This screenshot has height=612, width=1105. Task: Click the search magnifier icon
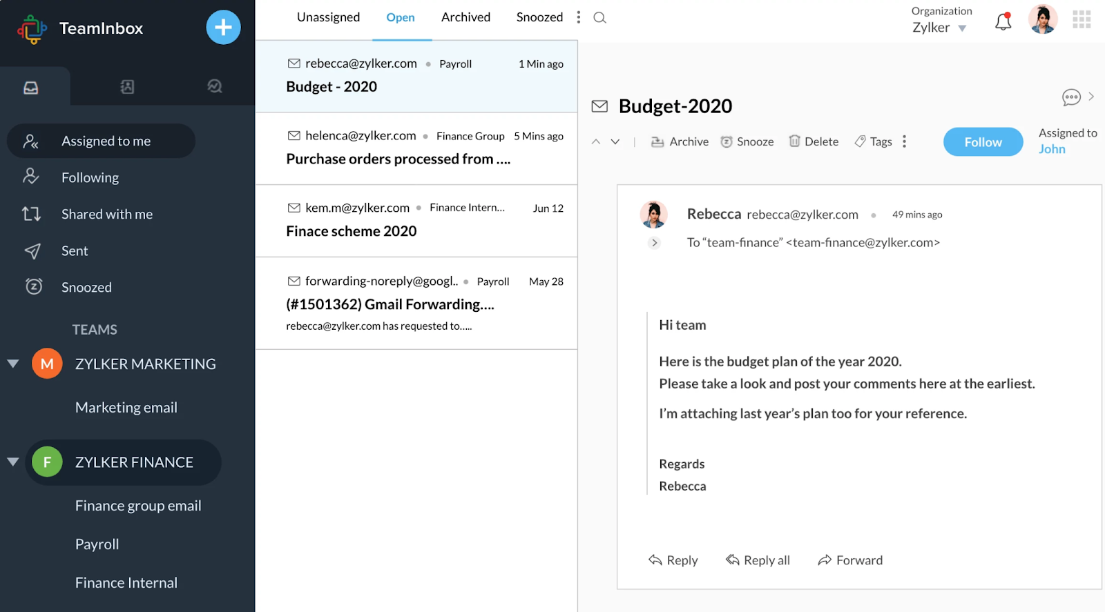pos(599,18)
